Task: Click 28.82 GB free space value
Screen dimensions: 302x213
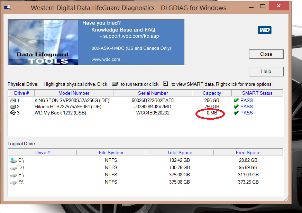Action: tap(248, 160)
